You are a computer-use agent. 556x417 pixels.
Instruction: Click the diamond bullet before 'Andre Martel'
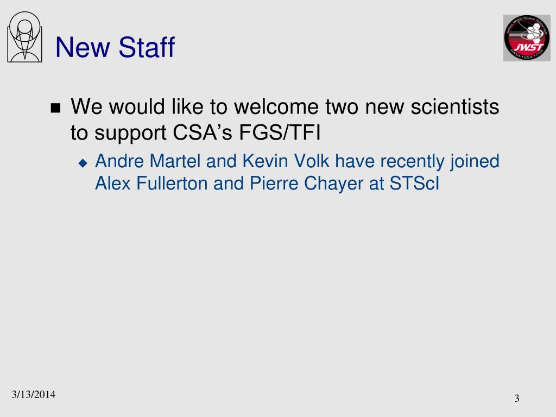point(83,163)
